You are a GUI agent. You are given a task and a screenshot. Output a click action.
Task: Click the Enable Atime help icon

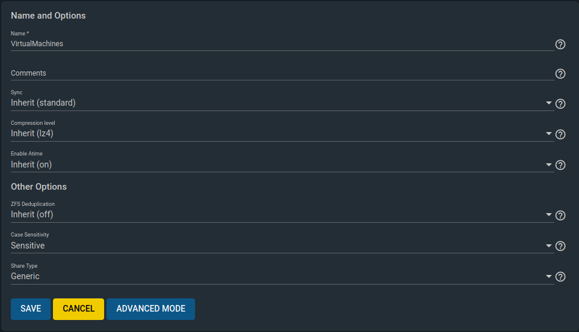tap(560, 165)
